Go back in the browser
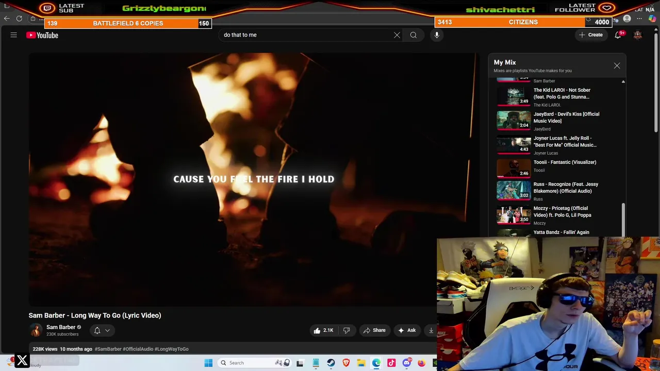Screen dimensions: 660x371 coord(7,19)
